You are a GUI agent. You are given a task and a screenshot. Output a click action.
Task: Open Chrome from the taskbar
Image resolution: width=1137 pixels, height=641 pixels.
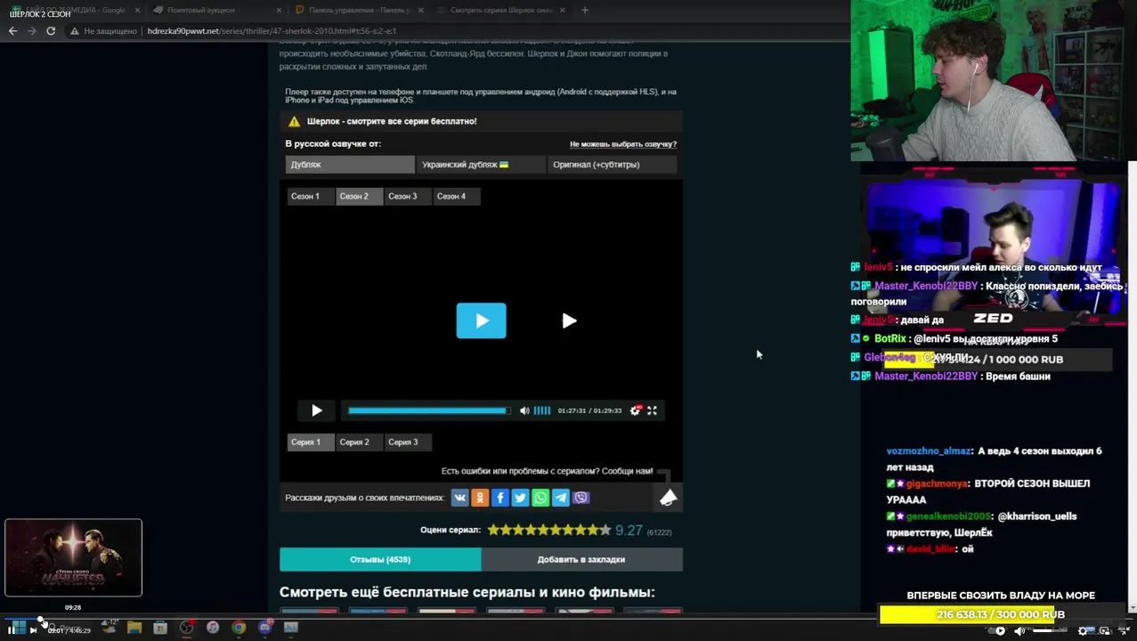[x=239, y=628]
